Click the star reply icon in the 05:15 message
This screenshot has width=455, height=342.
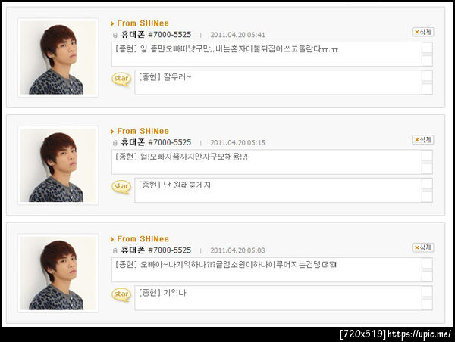click(x=121, y=187)
